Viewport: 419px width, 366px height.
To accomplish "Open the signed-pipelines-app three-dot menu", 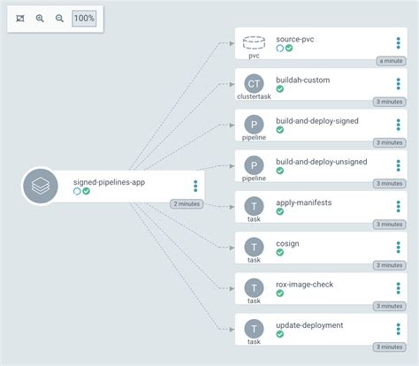I will coord(195,187).
